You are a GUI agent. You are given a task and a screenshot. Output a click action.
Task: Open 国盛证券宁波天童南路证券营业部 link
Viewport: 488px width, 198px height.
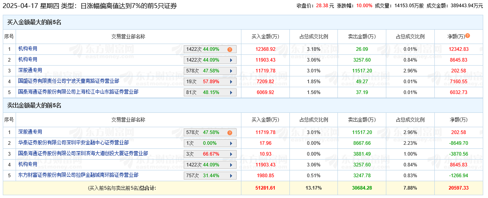68,81
